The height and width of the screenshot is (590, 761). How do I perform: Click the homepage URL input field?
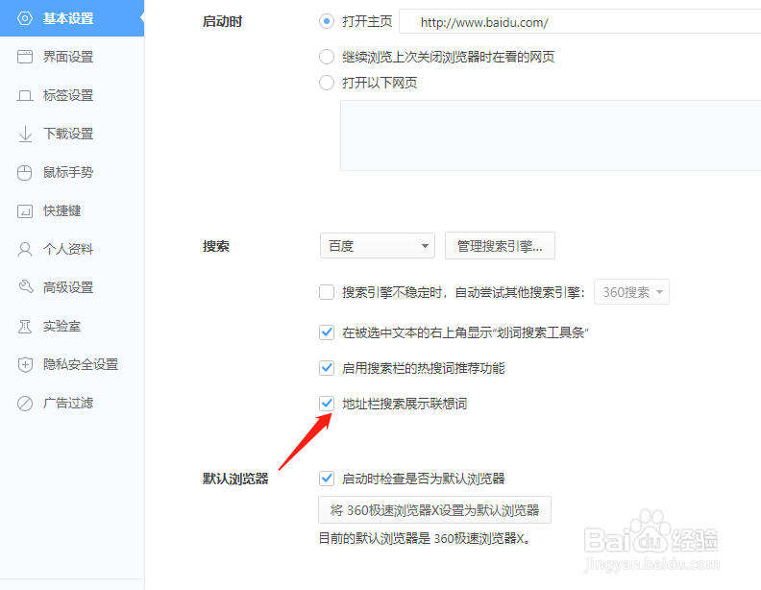click(580, 22)
